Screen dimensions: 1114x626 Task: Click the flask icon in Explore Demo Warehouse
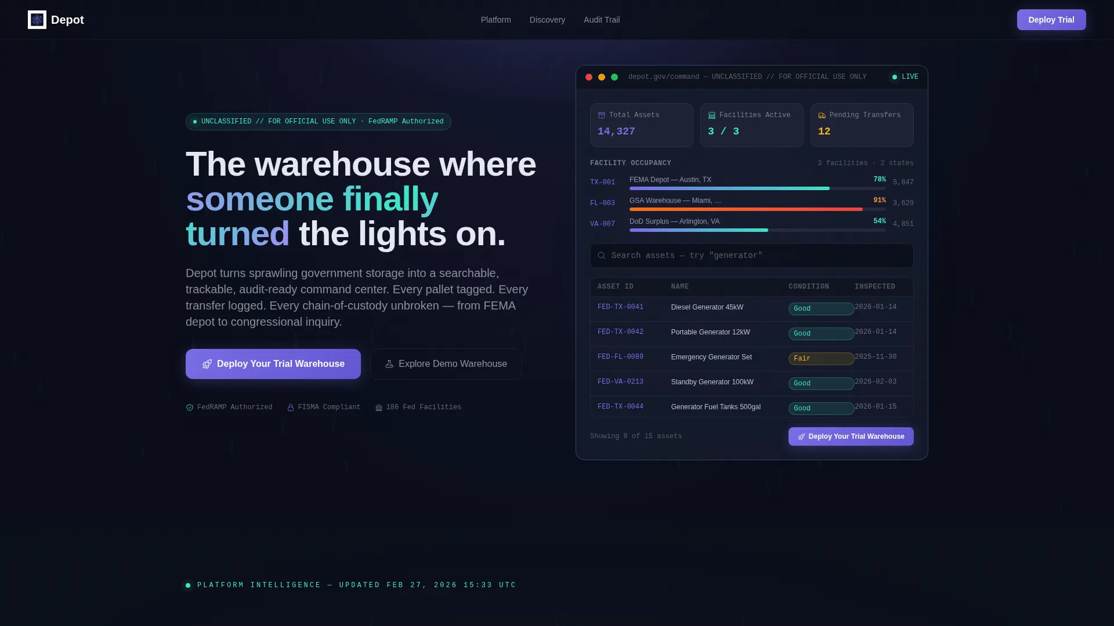coord(389,364)
